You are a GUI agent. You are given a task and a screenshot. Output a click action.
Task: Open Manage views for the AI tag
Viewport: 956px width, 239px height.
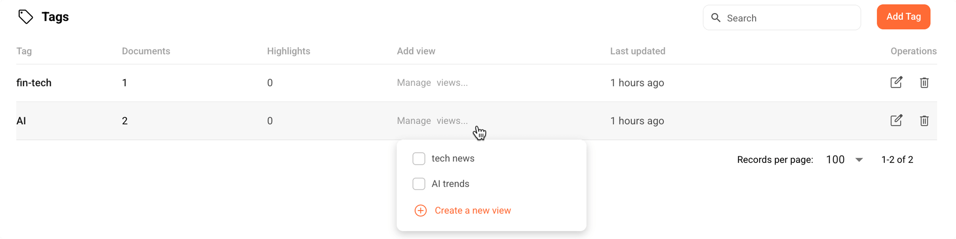(432, 120)
